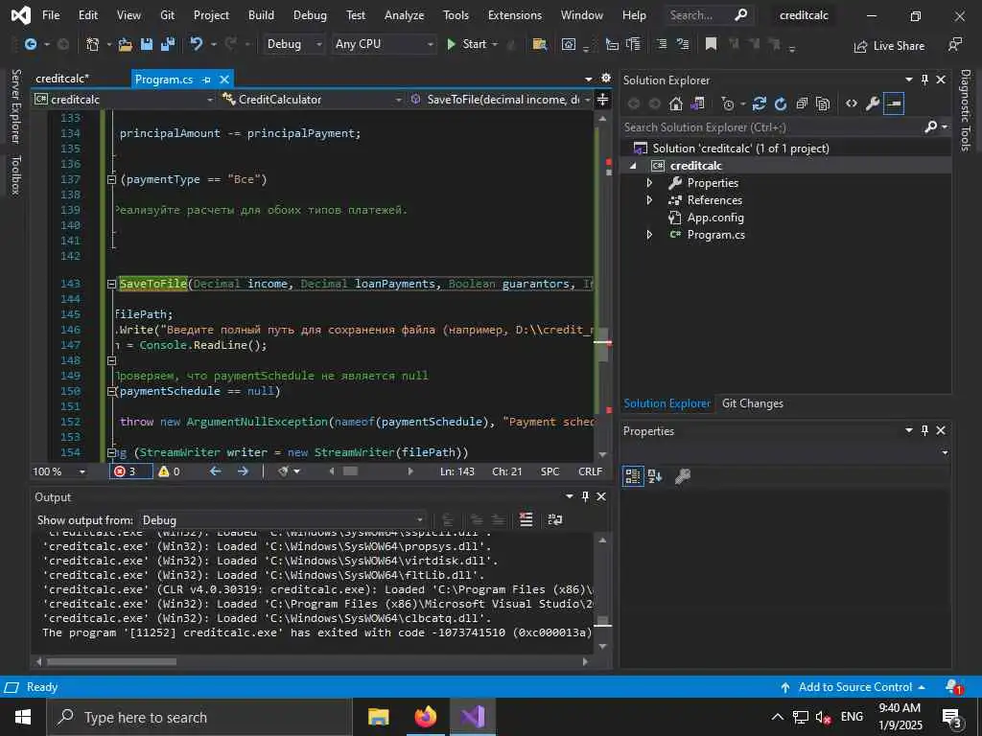The width and height of the screenshot is (982, 736).
Task: Expand the Program.cs node
Action: coord(649,235)
